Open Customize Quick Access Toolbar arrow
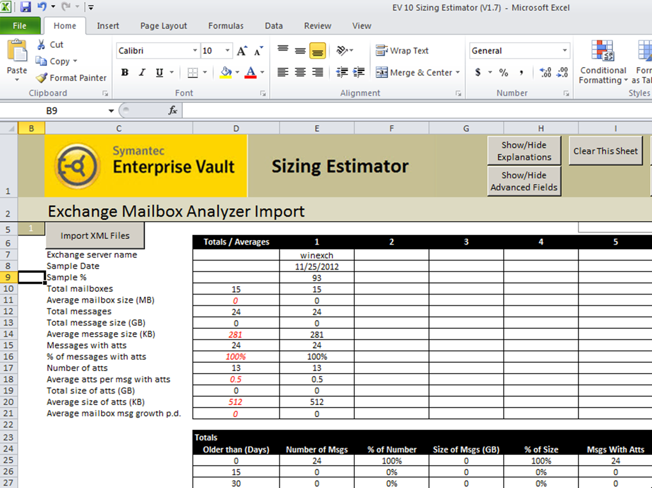Viewport: 652px width, 488px height. 91,7
